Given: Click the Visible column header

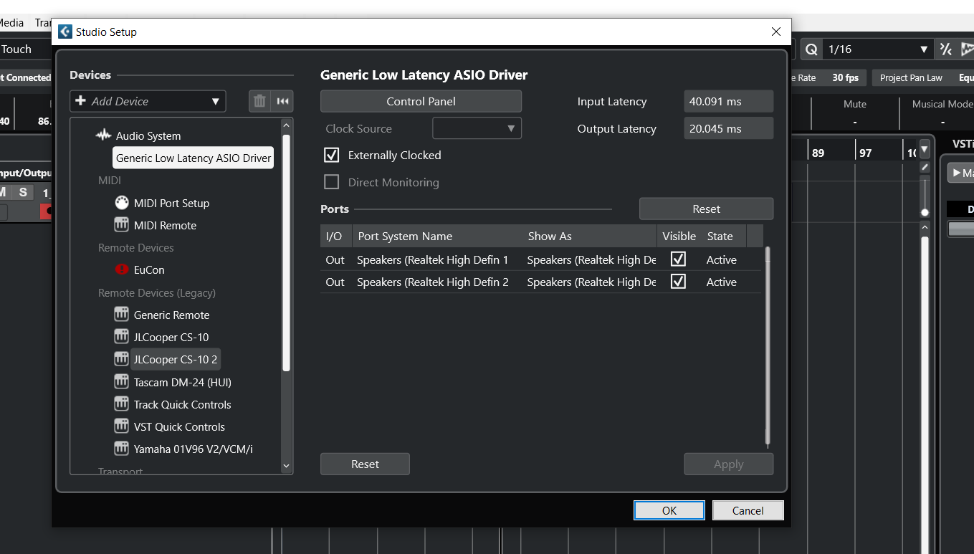Looking at the screenshot, I should pos(679,236).
